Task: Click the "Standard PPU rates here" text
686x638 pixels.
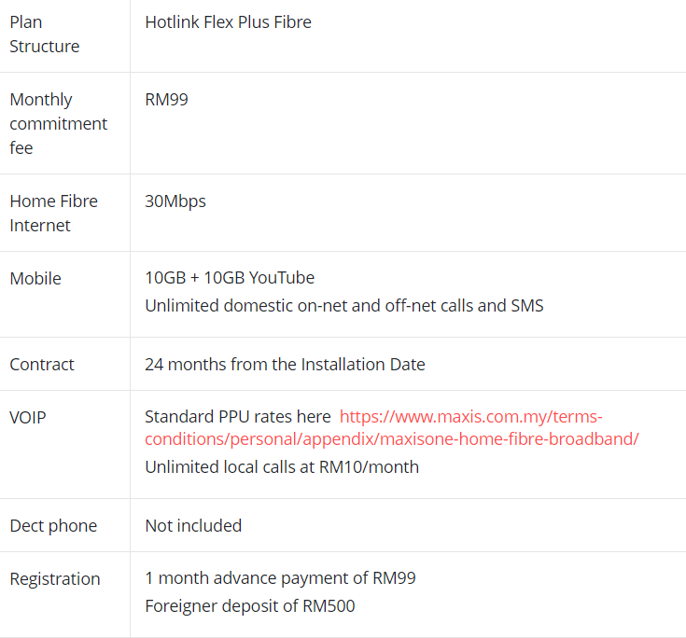Action: click(237, 416)
